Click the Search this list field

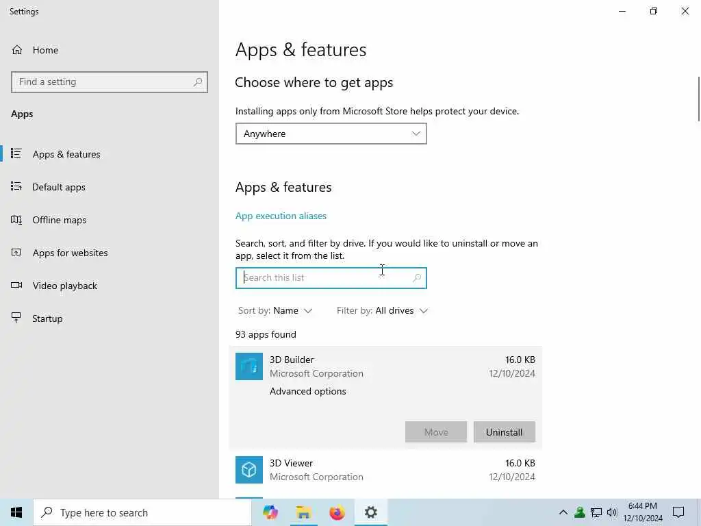[331, 278]
